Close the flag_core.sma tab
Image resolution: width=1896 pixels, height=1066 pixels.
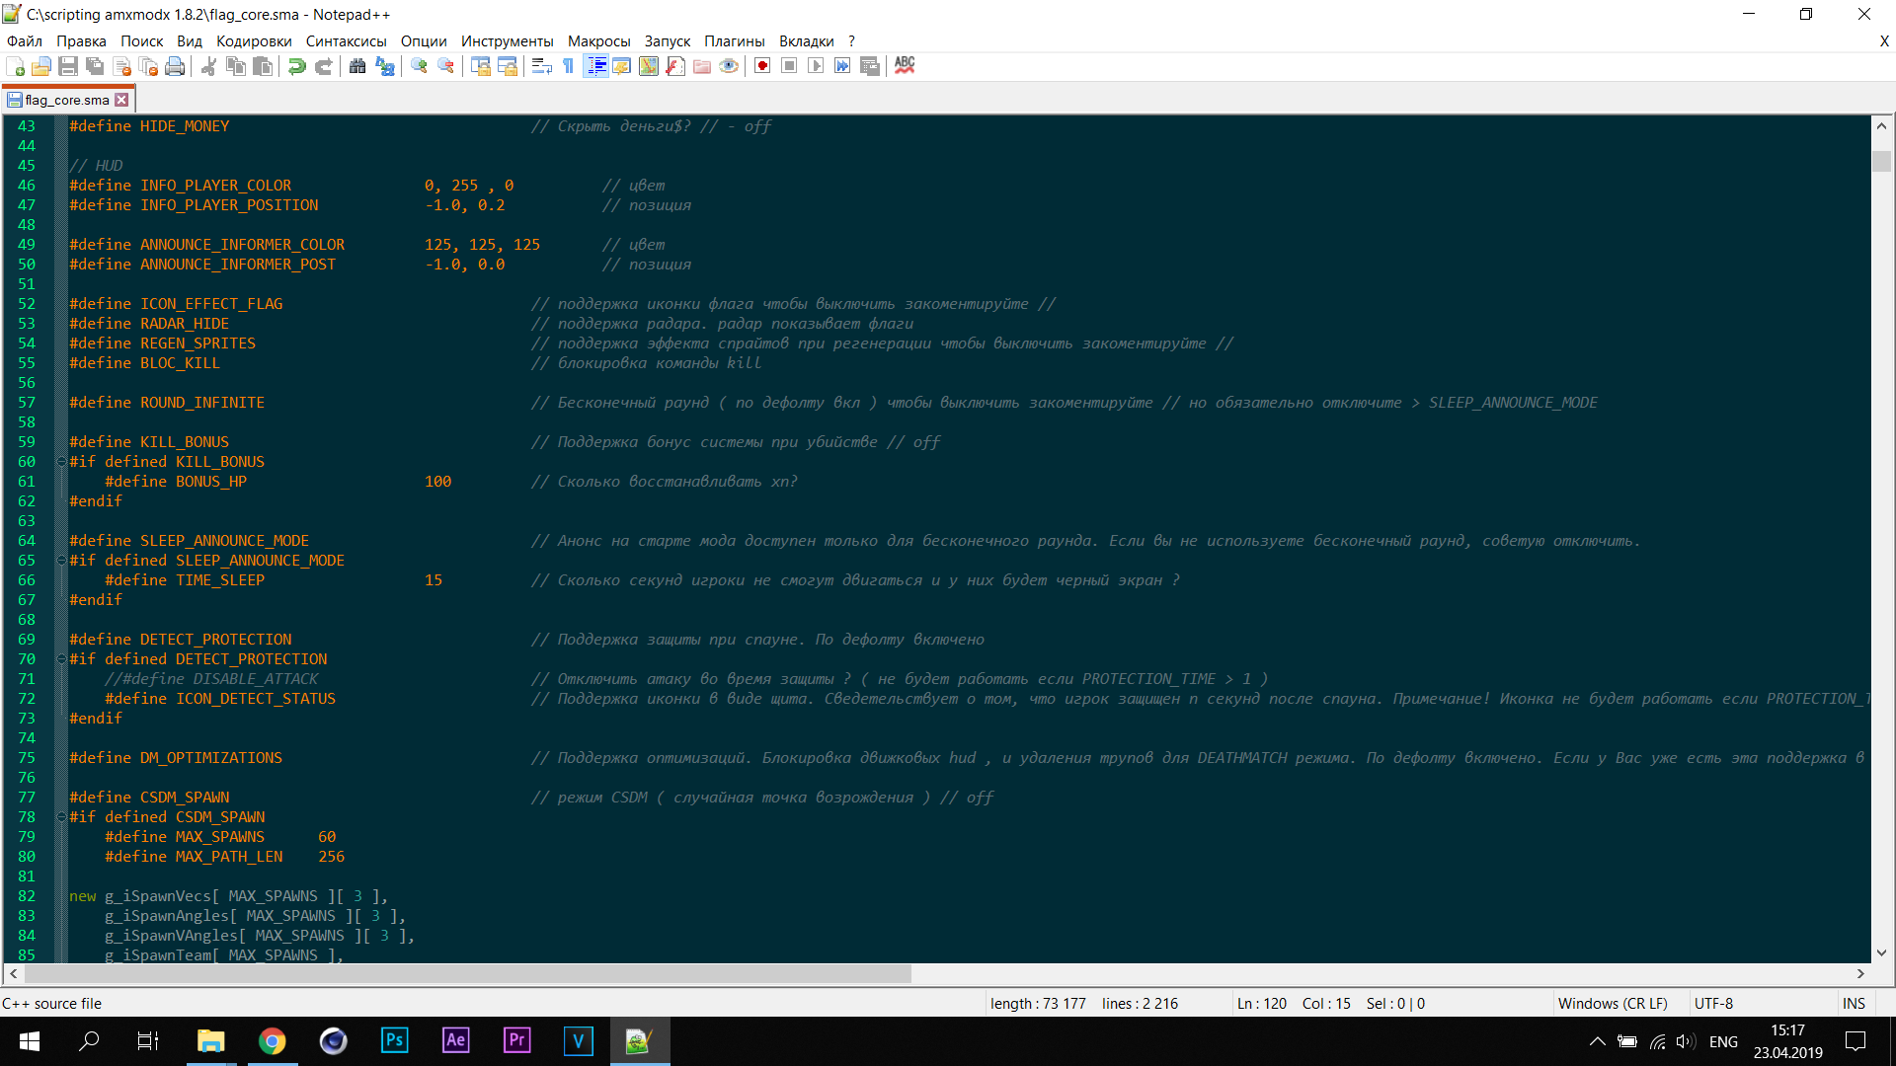(121, 100)
